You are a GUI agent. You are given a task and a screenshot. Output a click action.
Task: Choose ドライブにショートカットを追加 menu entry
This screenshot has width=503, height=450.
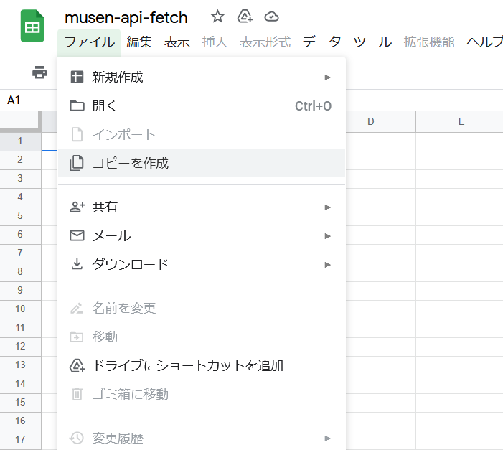(x=187, y=365)
